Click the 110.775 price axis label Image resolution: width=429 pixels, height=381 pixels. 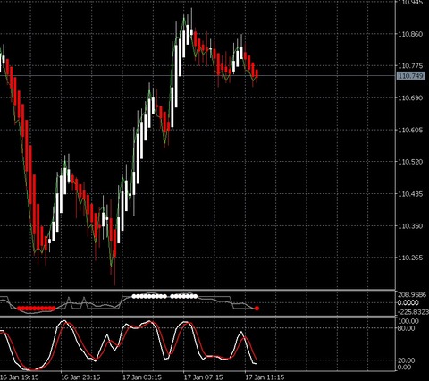click(410, 66)
